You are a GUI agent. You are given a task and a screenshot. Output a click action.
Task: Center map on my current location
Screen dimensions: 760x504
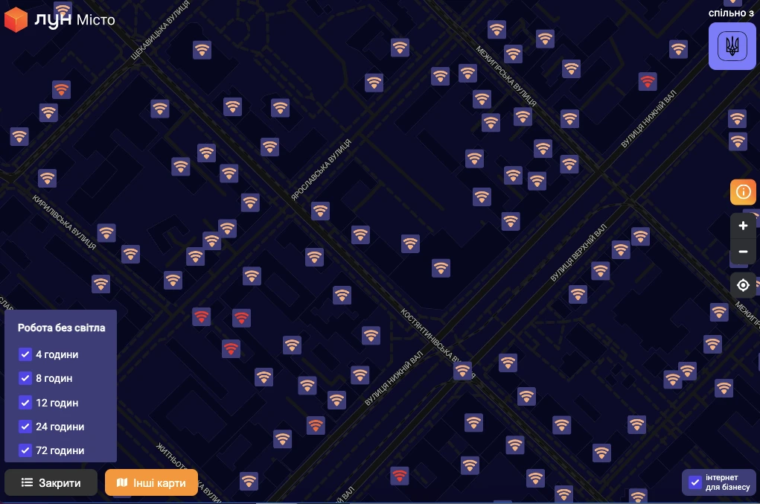(x=743, y=285)
